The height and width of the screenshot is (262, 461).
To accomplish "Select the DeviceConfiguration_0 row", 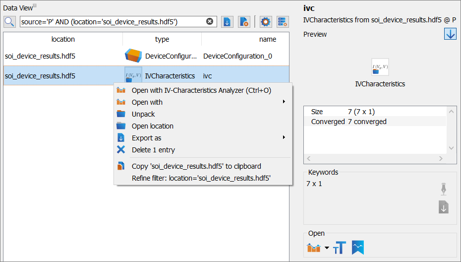I will pyautogui.click(x=146, y=56).
